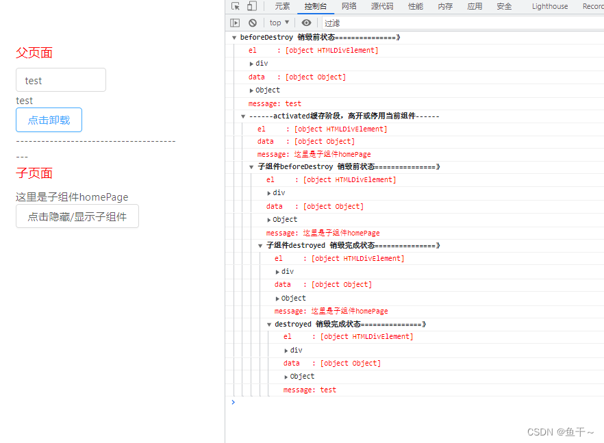
Task: Switch to the 控制台 tab
Action: 315,7
